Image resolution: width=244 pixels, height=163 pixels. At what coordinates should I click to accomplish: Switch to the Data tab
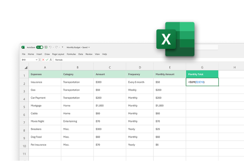click(81, 54)
